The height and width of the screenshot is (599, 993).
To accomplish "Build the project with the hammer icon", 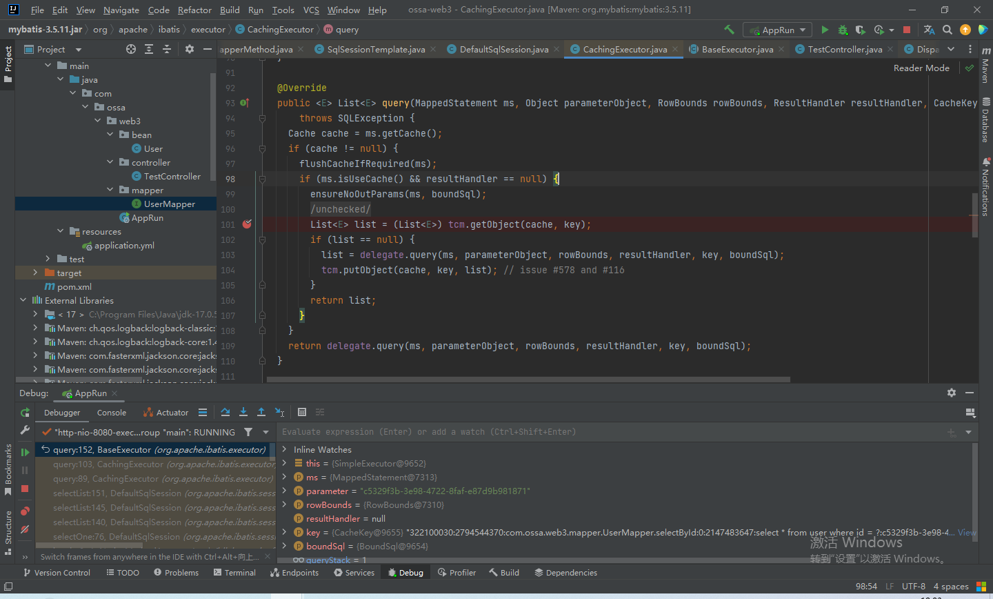I will pos(729,30).
